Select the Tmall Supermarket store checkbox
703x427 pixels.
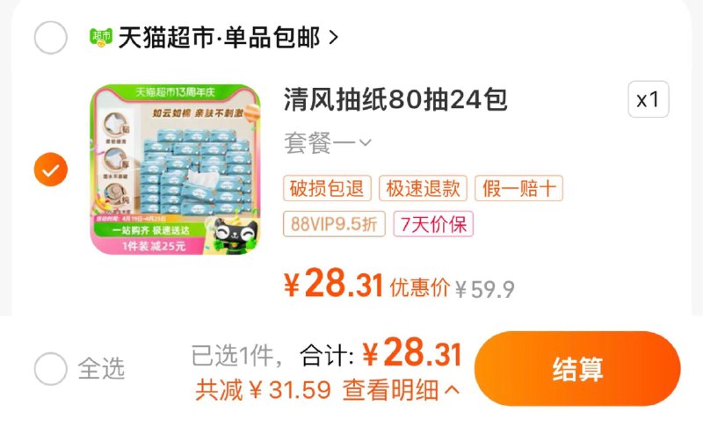(51, 38)
